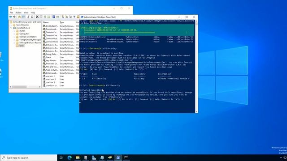Expand the Managed Service Accounts node
Screen dimensions: 287x161
(14, 43)
